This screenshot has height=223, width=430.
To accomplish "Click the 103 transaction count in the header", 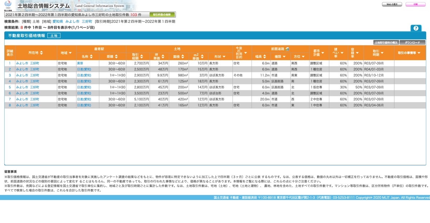I will click(134, 15).
